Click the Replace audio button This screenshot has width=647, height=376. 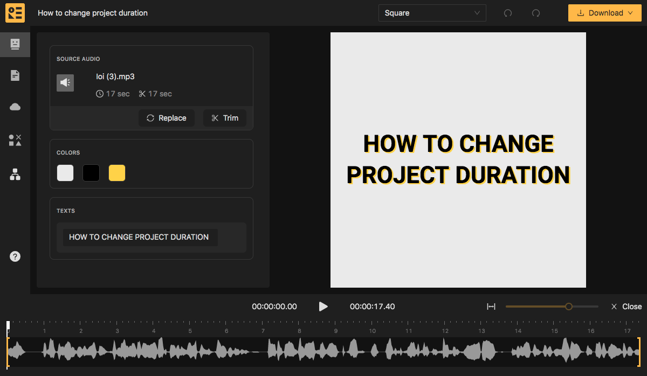(x=167, y=118)
